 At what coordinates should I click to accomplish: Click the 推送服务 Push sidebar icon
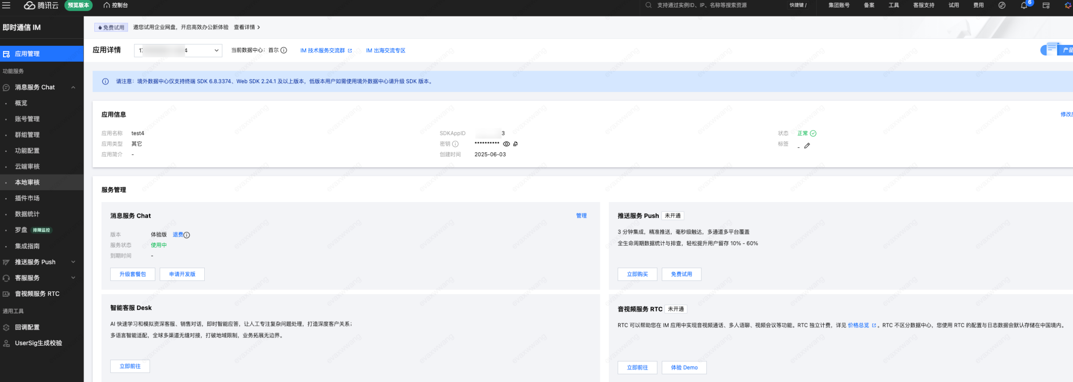point(6,263)
